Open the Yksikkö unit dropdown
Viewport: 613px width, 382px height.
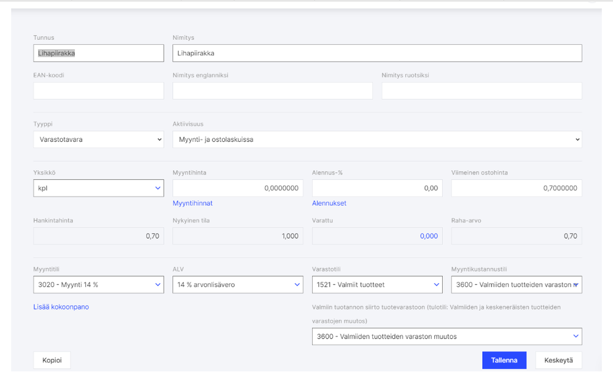point(98,188)
